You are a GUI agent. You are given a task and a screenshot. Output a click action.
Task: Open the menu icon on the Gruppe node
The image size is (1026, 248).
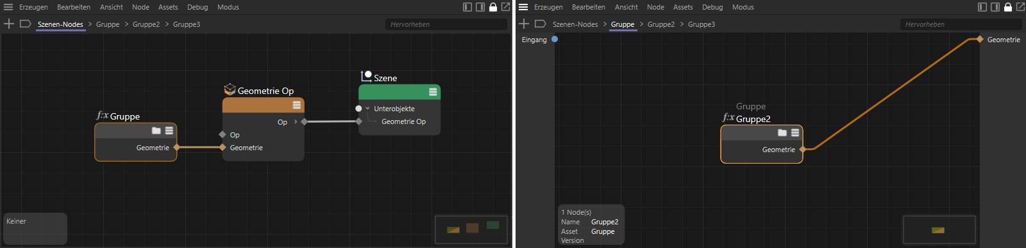[169, 130]
